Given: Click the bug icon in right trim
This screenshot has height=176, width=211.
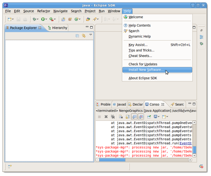Looking at the screenshot, I should pos(201,43).
